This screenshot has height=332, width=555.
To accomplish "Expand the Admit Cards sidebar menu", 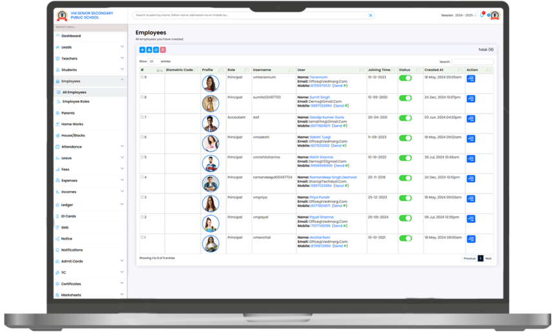I will (x=90, y=261).
